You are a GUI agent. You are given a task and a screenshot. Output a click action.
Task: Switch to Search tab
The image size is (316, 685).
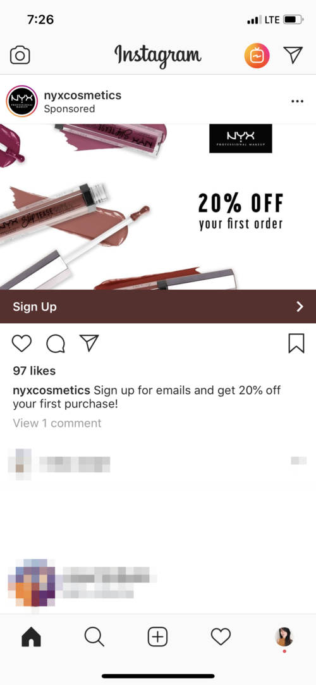pyautogui.click(x=94, y=638)
